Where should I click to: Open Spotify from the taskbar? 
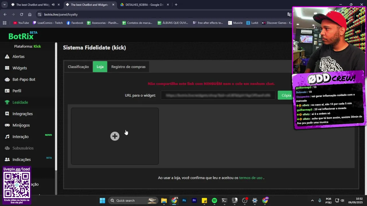click(x=214, y=201)
